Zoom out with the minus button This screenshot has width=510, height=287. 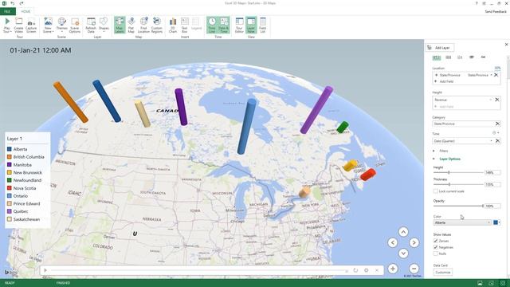coord(414,269)
